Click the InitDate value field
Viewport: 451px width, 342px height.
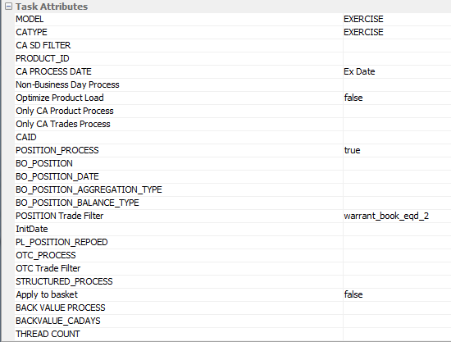pyautogui.click(x=397, y=230)
